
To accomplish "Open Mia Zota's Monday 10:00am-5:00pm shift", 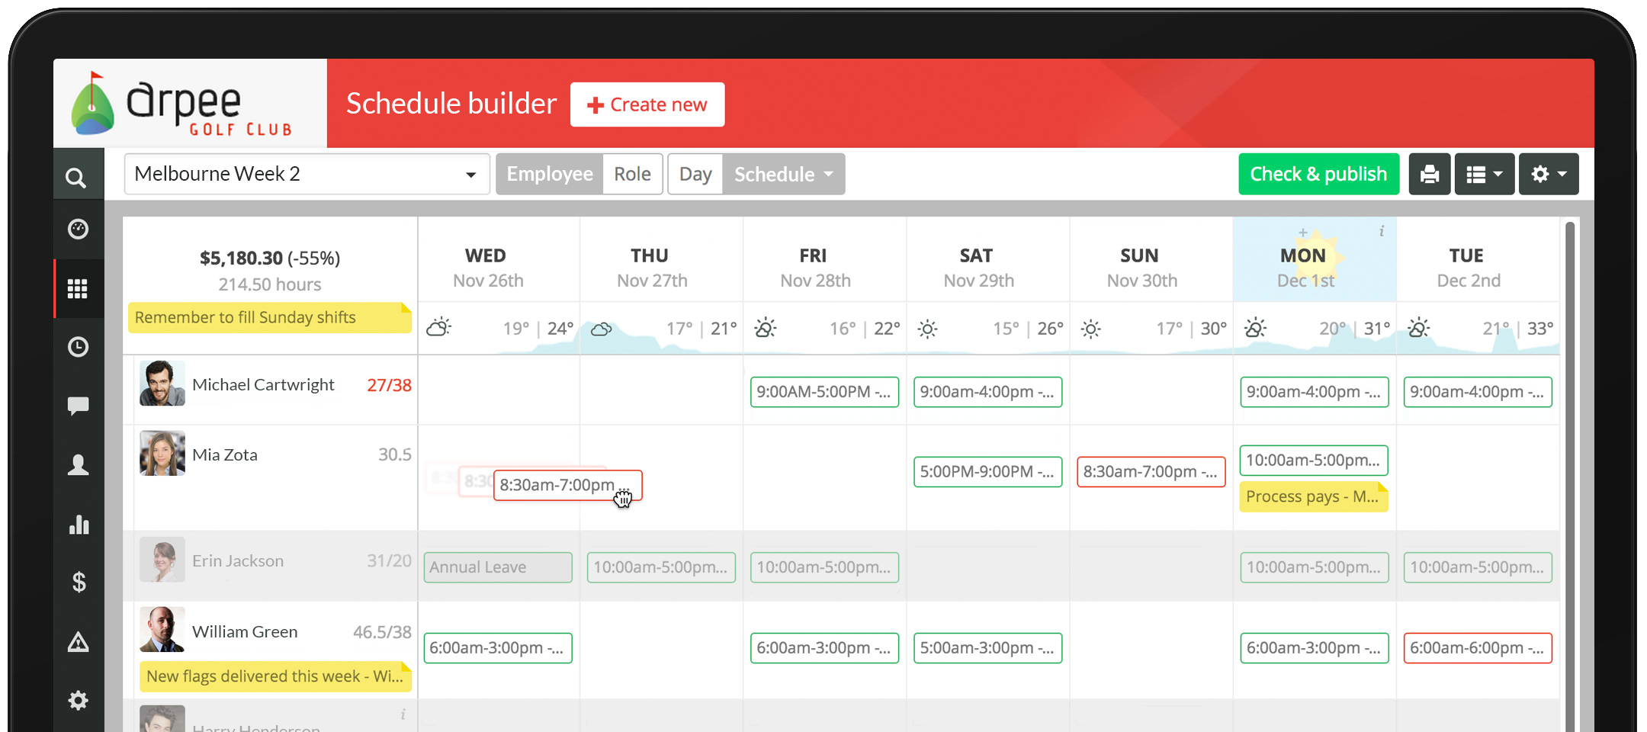I will tap(1314, 461).
